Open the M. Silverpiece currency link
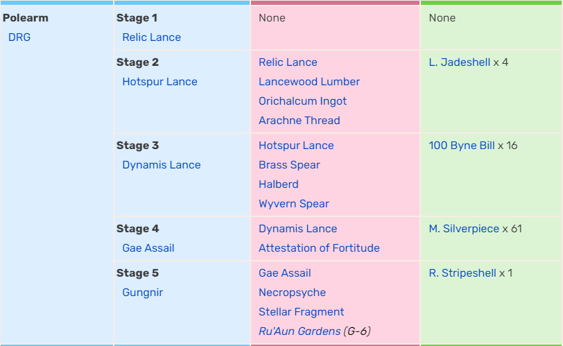This screenshot has width=563, height=346. point(464,229)
